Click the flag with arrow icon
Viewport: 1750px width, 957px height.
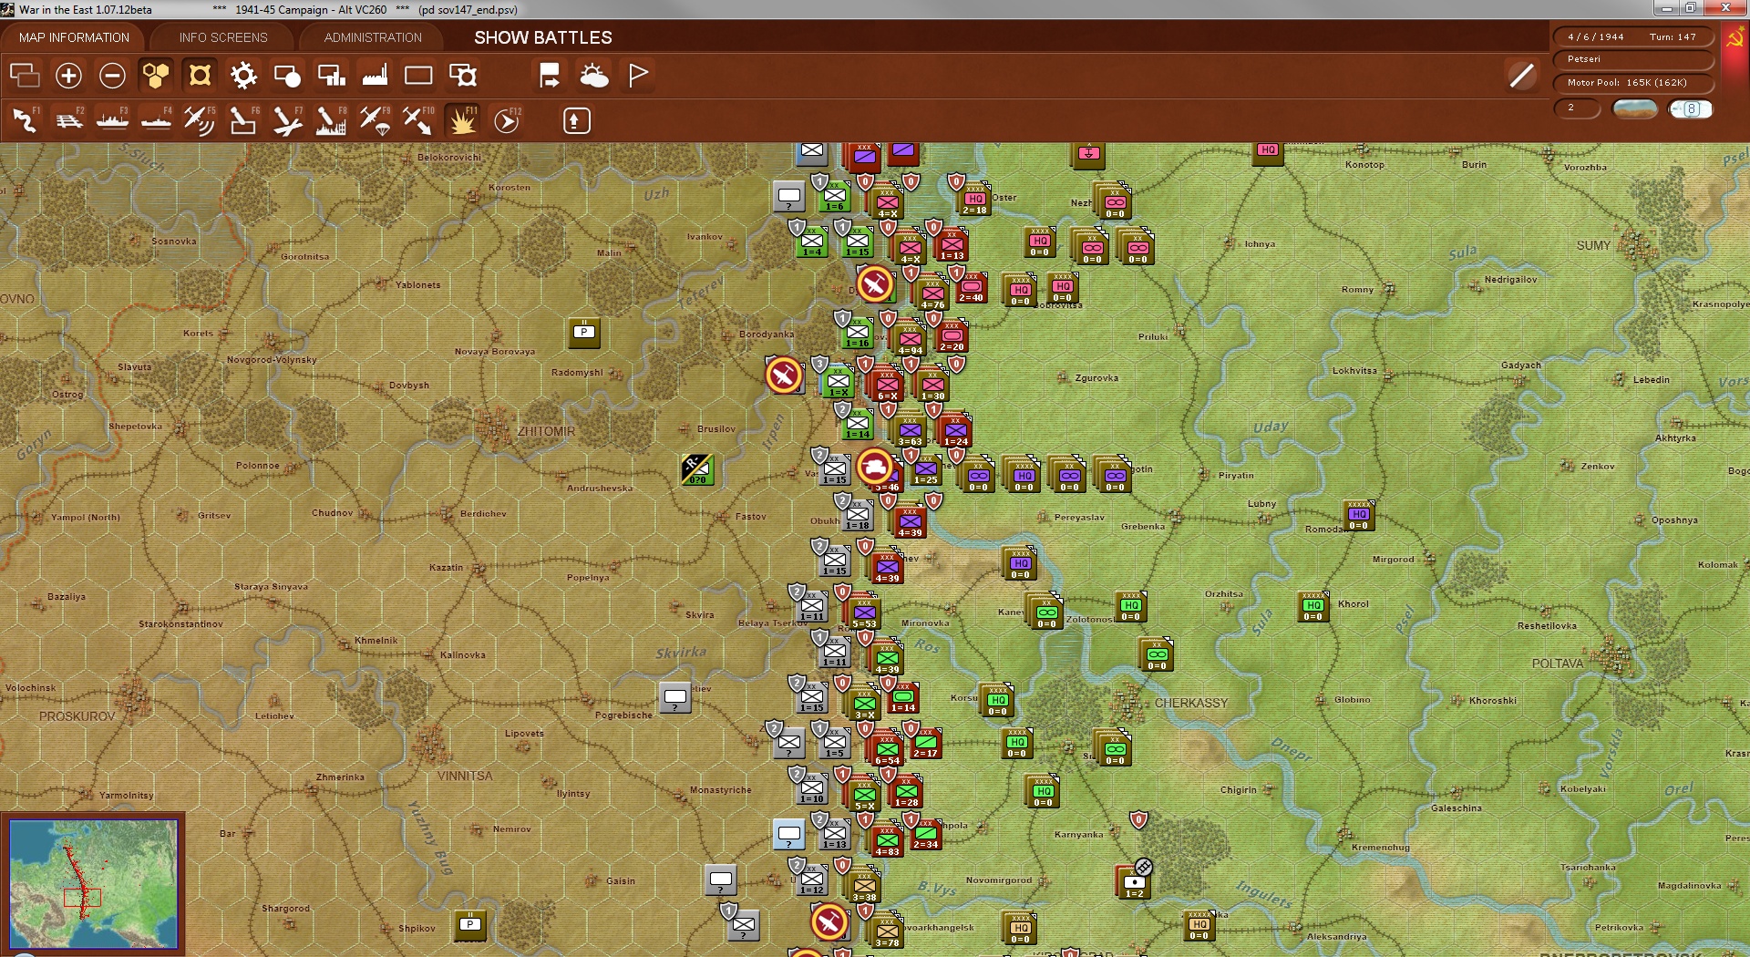(x=550, y=76)
